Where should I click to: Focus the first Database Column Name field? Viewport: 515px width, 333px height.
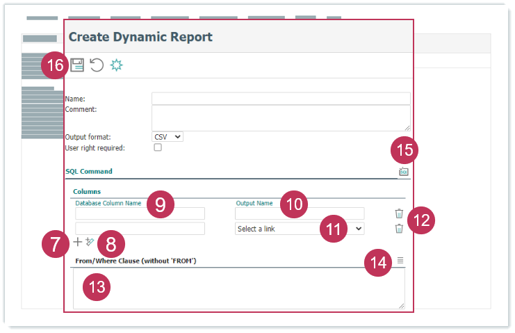tap(140, 213)
